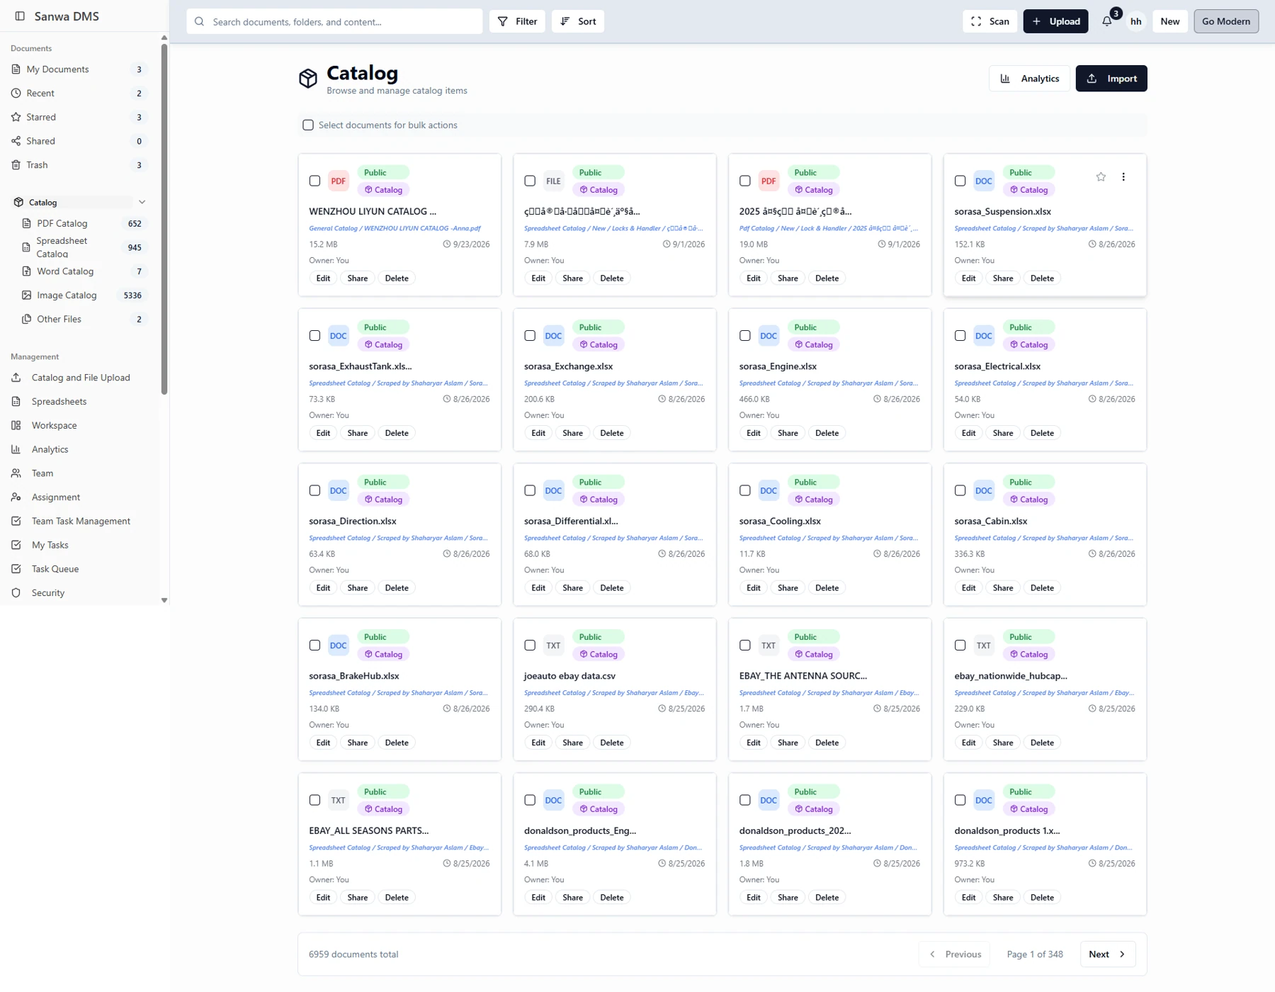Open Team Task Management
The height and width of the screenshot is (992, 1275).
(x=79, y=522)
